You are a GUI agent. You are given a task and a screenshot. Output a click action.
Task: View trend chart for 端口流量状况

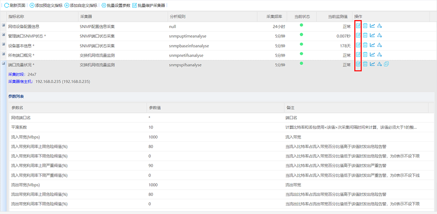coord(372,64)
